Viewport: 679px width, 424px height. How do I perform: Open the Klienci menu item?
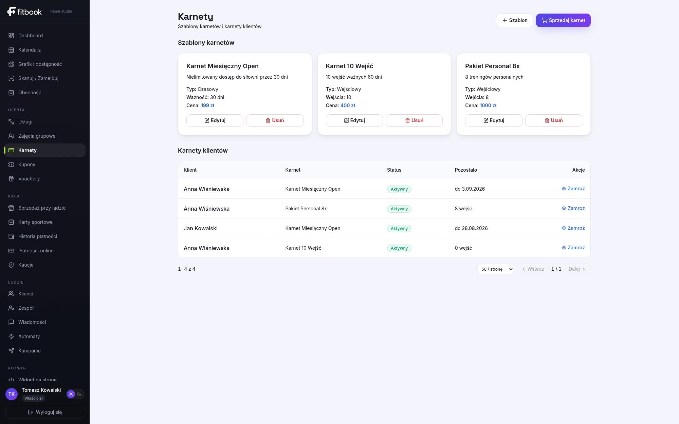pos(45,294)
